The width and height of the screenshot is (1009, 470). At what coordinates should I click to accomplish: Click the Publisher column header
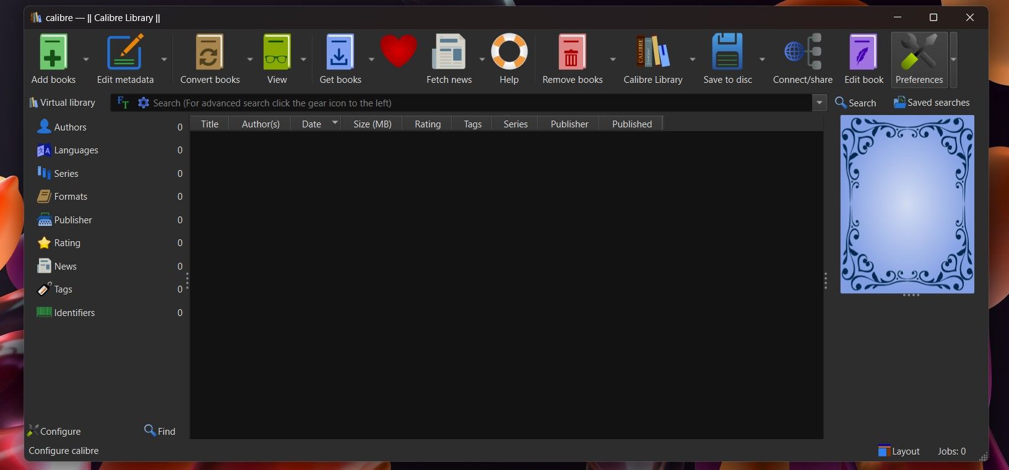pyautogui.click(x=569, y=124)
